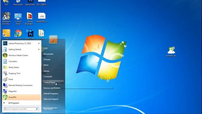Expand All Programs arrow

pos(4,103)
